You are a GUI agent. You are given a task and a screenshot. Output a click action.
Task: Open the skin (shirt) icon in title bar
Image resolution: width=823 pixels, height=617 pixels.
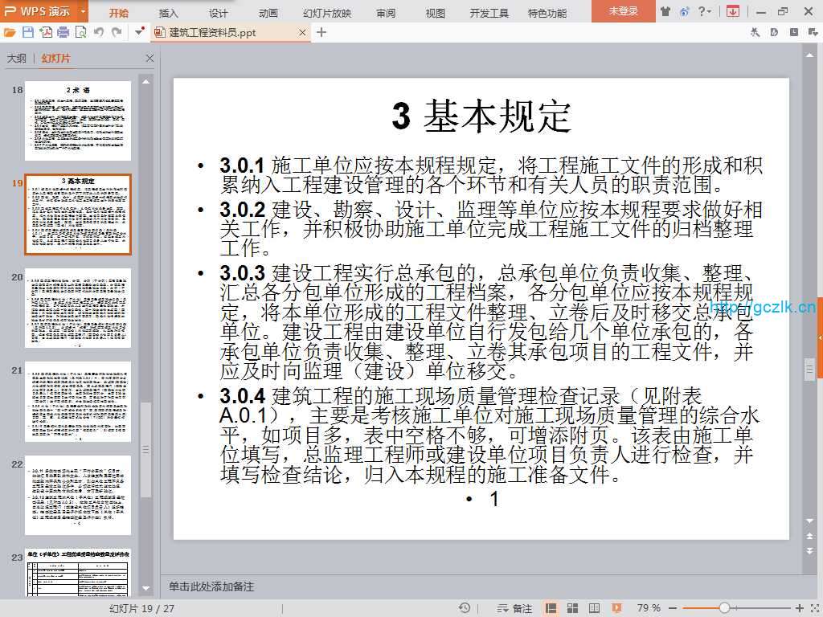click(665, 12)
